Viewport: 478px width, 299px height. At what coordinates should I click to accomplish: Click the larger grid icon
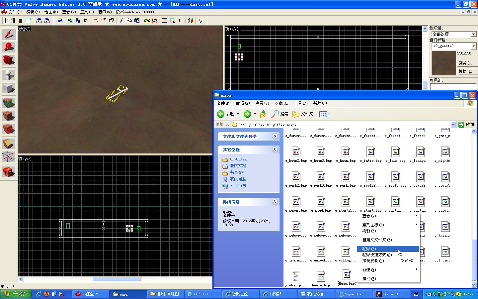click(x=28, y=21)
